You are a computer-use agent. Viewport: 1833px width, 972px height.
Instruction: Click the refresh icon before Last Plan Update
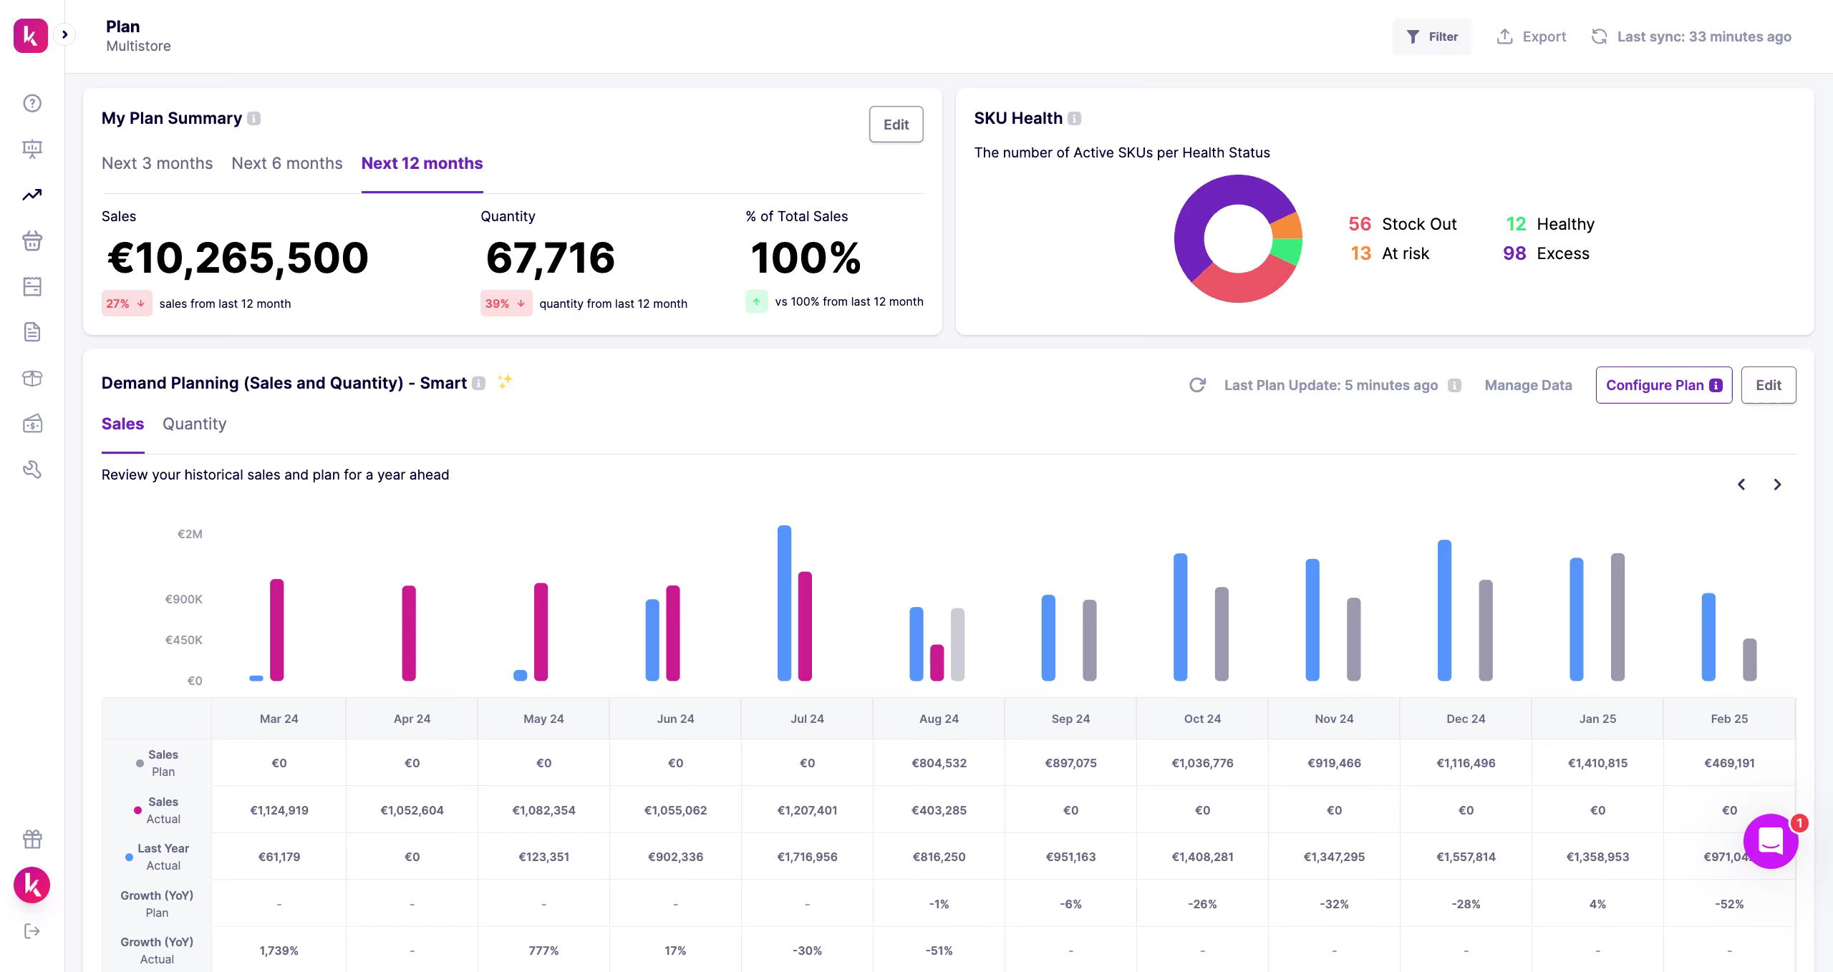click(x=1198, y=385)
